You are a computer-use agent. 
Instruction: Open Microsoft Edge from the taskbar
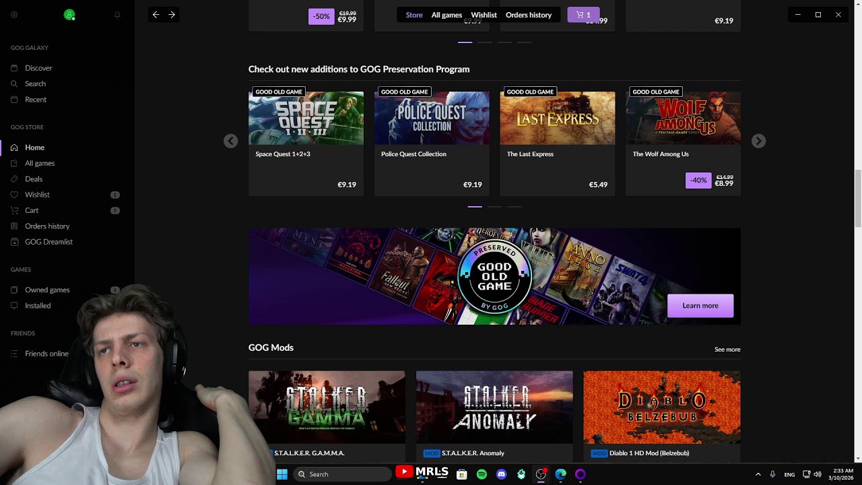tap(560, 474)
